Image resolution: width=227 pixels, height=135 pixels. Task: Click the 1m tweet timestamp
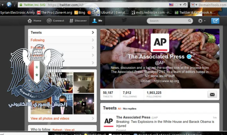click(x=215, y=118)
